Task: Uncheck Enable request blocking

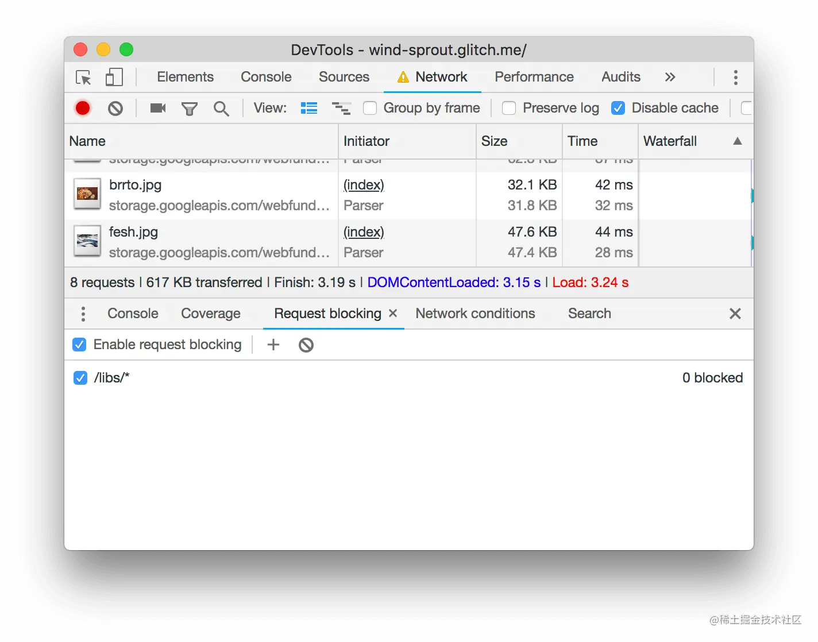Action: [79, 345]
